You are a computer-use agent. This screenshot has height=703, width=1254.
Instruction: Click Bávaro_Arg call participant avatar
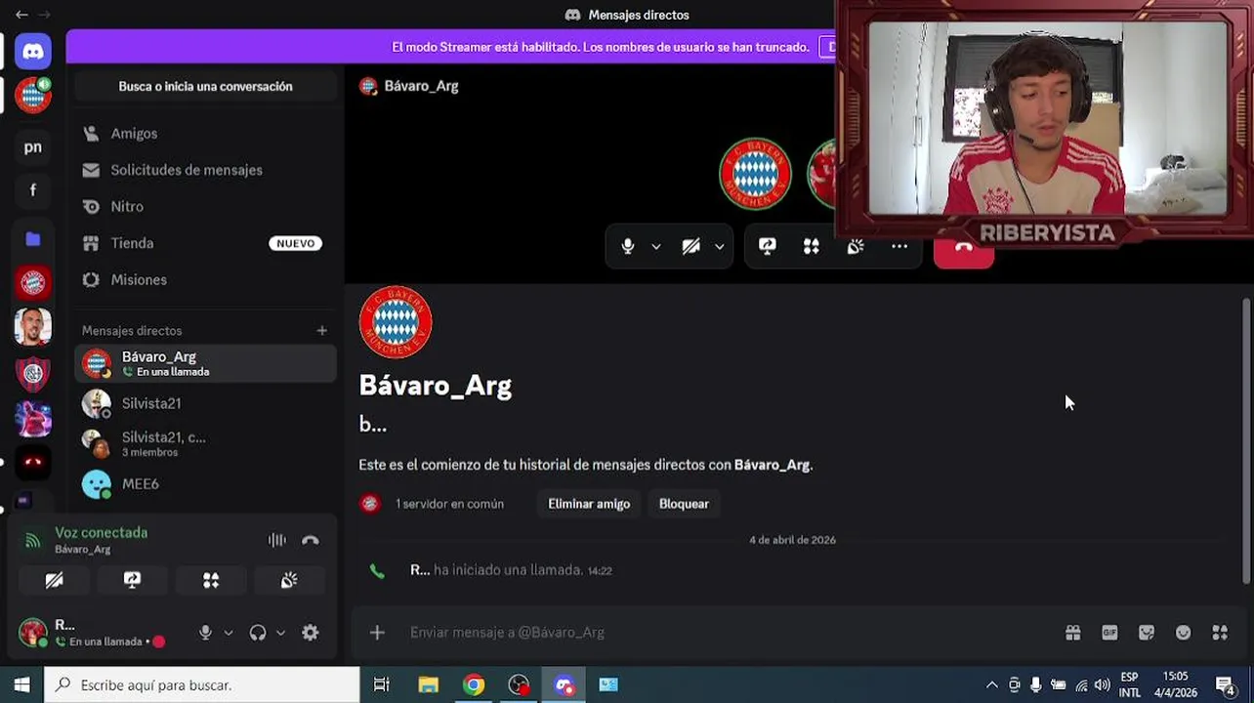(755, 174)
